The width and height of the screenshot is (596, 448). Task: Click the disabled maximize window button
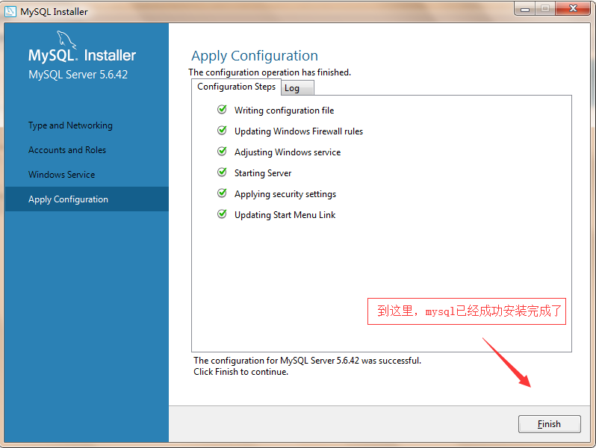click(x=545, y=8)
